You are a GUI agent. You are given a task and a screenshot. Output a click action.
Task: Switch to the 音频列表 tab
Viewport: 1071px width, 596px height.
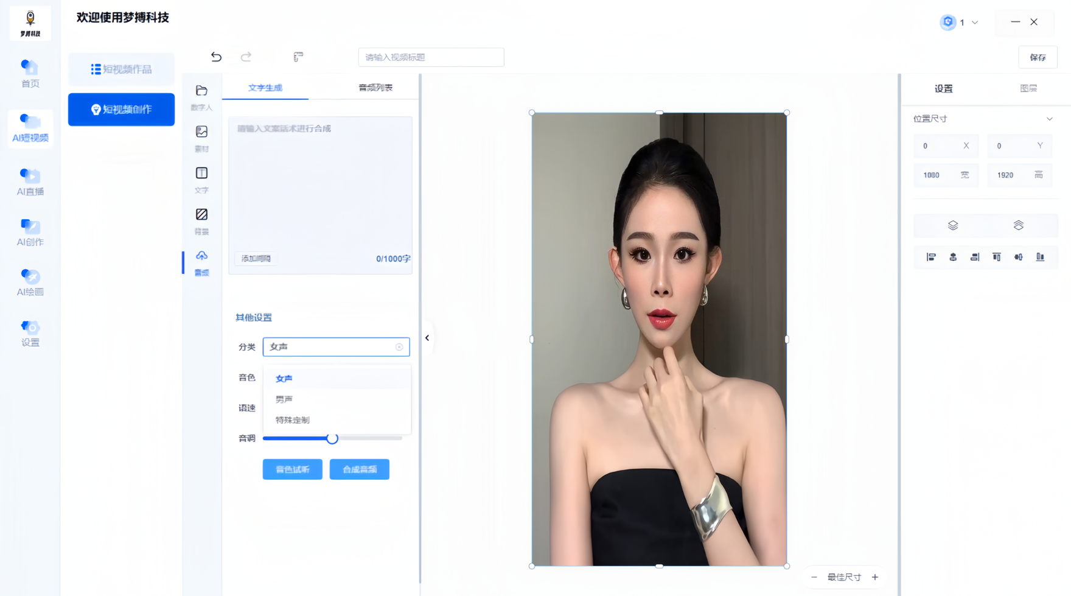coord(375,88)
